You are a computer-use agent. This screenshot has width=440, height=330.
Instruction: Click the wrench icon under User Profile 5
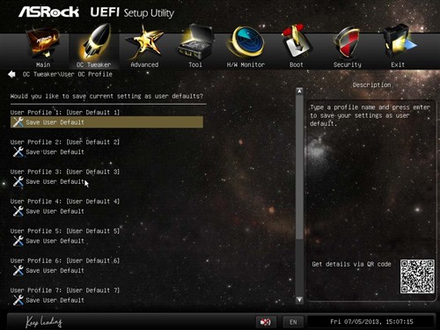tap(18, 241)
